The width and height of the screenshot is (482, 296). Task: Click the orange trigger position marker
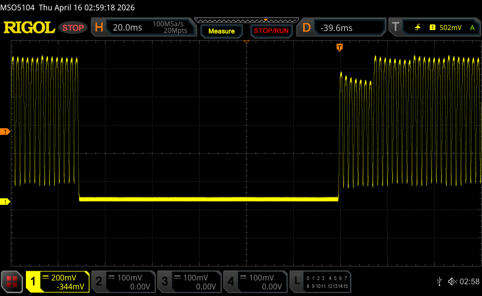click(339, 47)
